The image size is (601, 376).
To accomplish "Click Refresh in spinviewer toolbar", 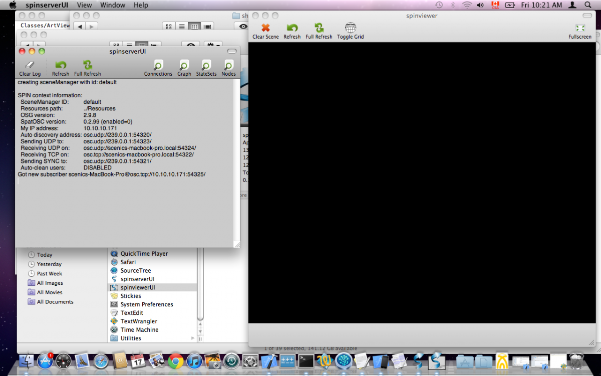I will [x=292, y=31].
